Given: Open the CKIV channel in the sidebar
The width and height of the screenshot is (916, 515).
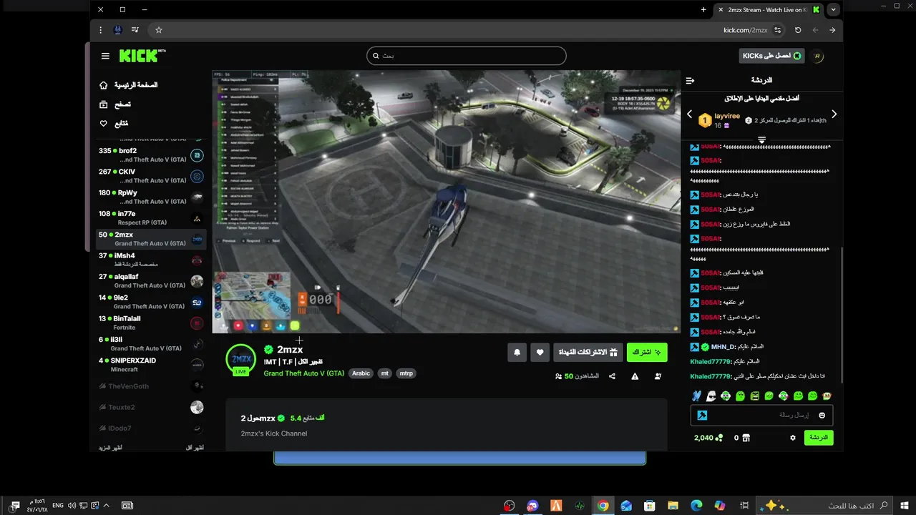Looking at the screenshot, I should (x=151, y=176).
